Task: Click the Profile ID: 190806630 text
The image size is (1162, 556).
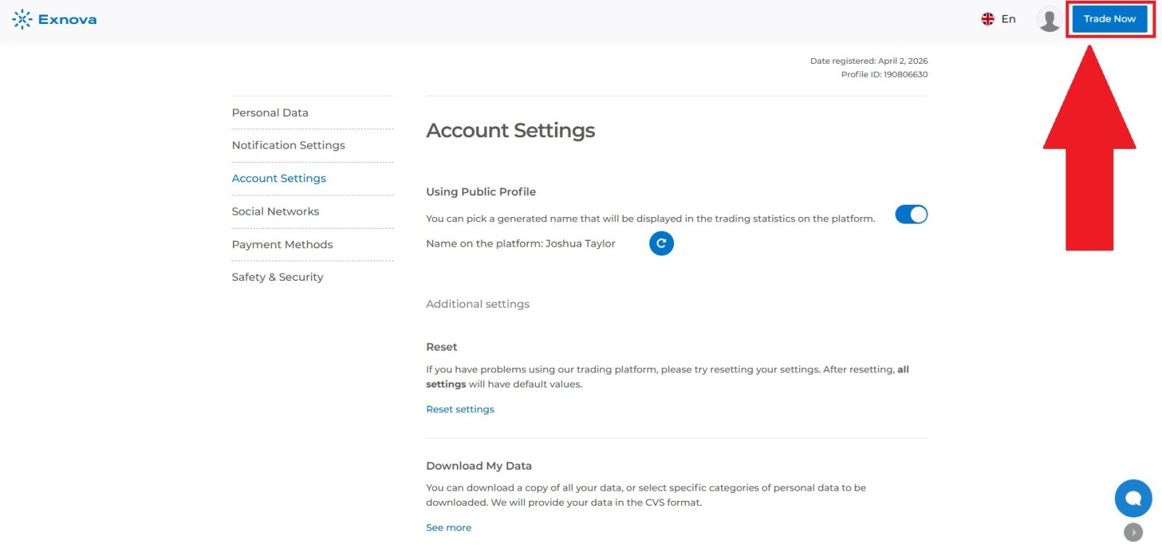Action: (x=884, y=74)
